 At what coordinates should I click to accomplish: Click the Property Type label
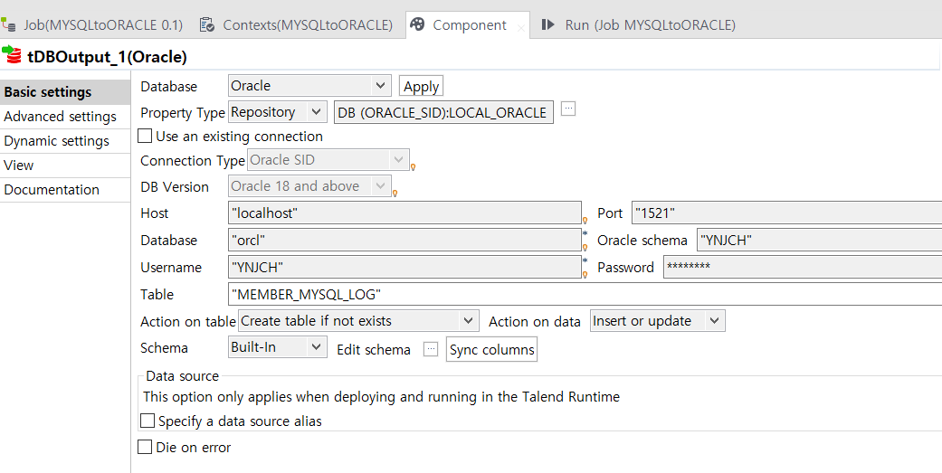click(183, 113)
